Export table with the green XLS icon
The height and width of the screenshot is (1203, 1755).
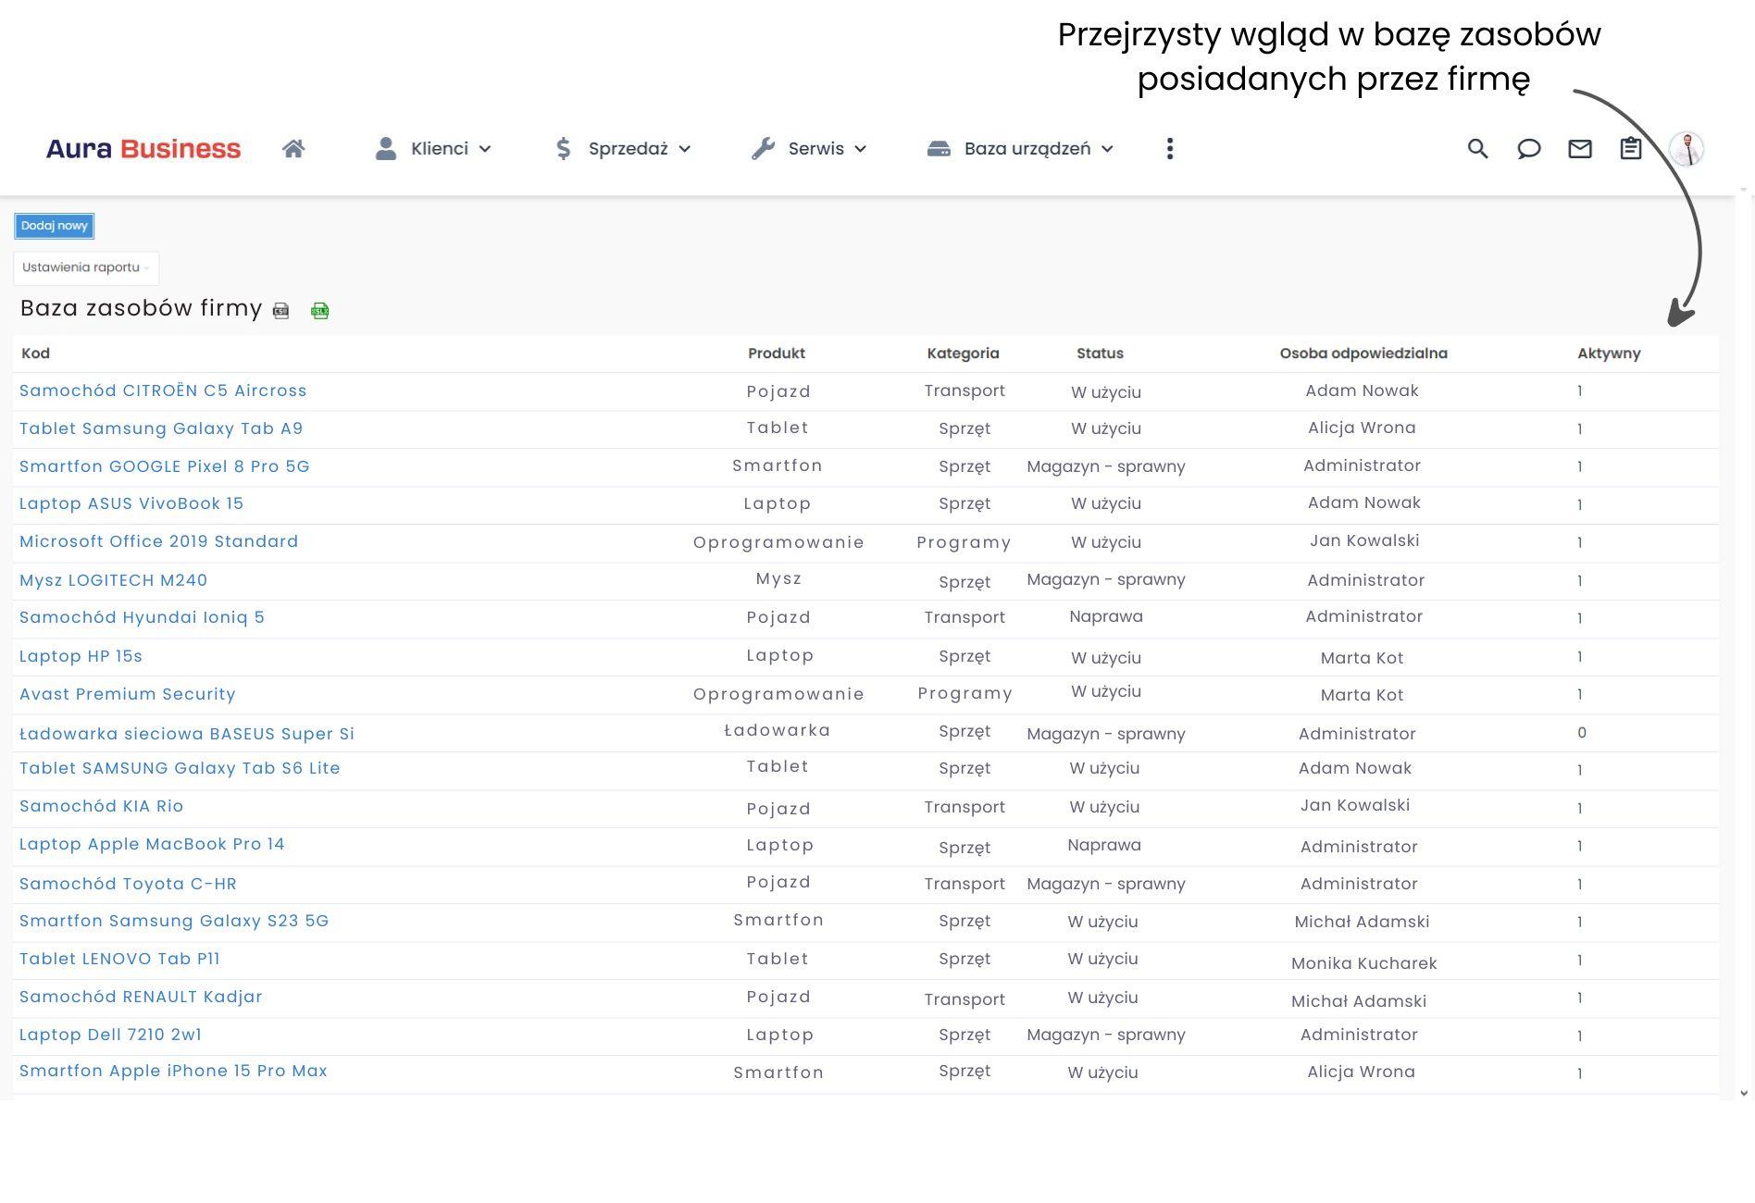(x=319, y=311)
